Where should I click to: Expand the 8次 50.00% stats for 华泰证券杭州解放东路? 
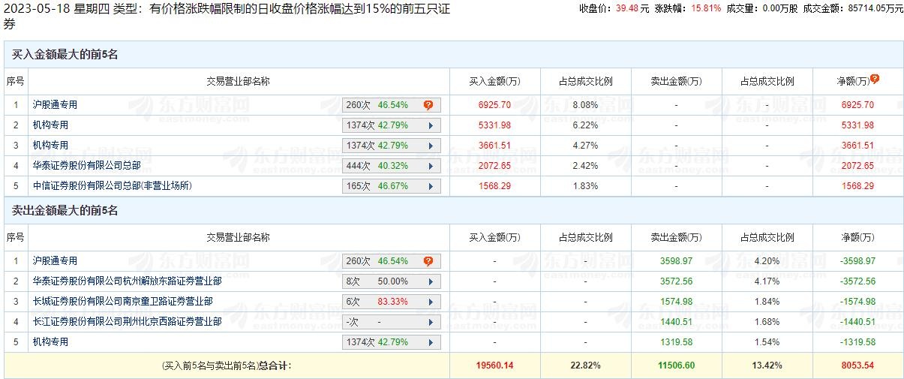coord(391,281)
